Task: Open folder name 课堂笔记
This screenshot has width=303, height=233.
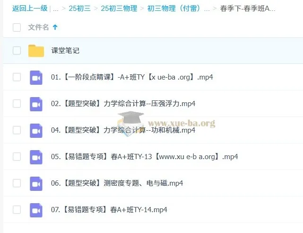Action: click(65, 51)
